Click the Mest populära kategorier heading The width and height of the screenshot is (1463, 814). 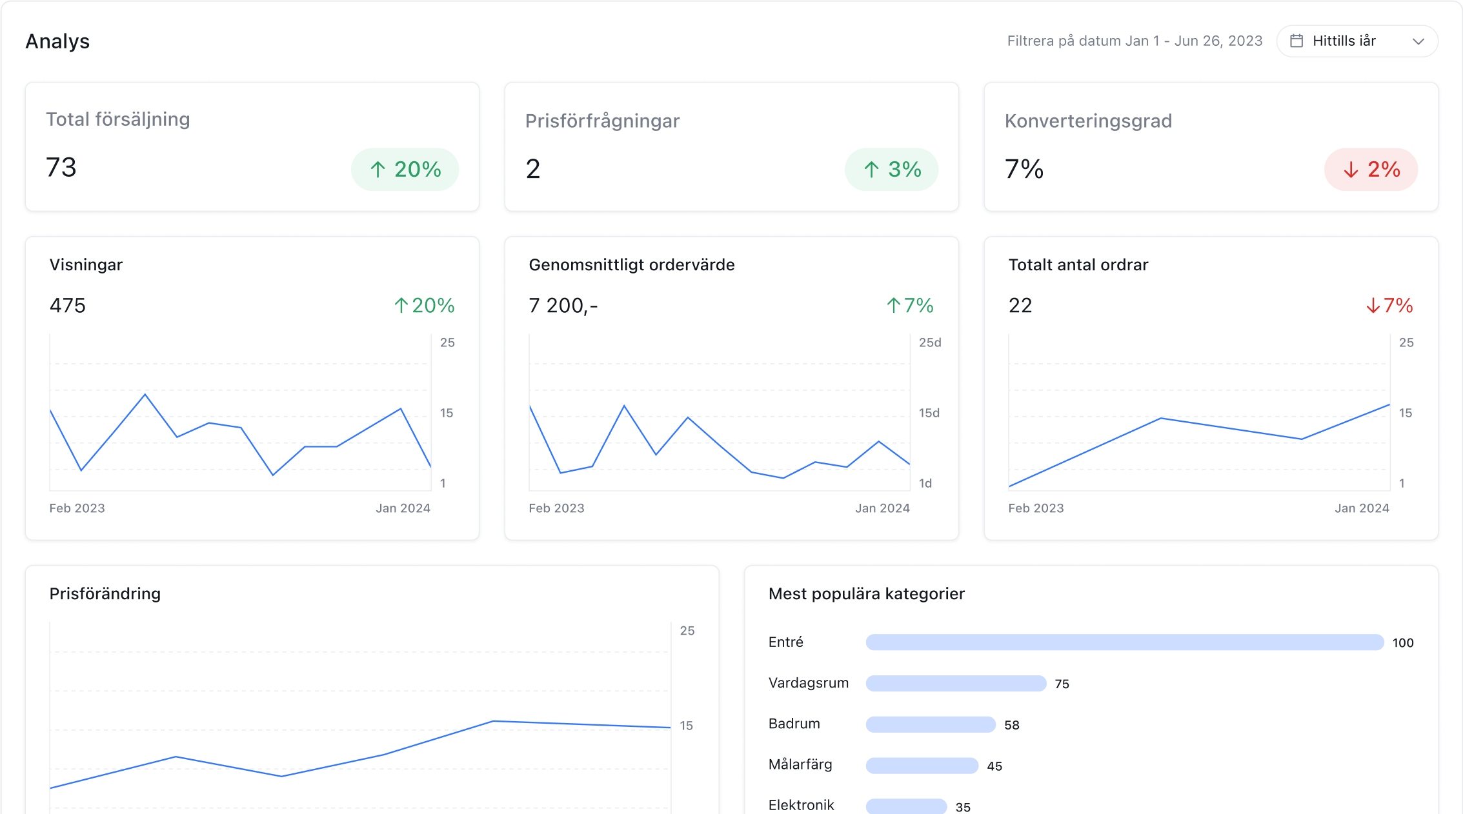(866, 594)
